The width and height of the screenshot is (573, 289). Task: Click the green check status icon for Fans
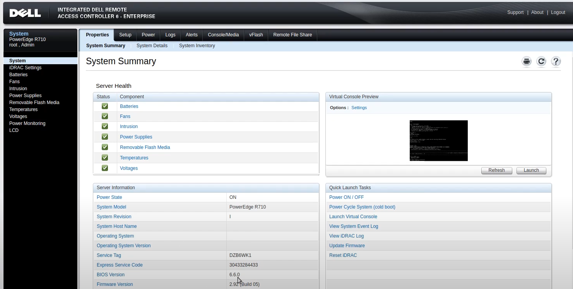click(x=105, y=116)
